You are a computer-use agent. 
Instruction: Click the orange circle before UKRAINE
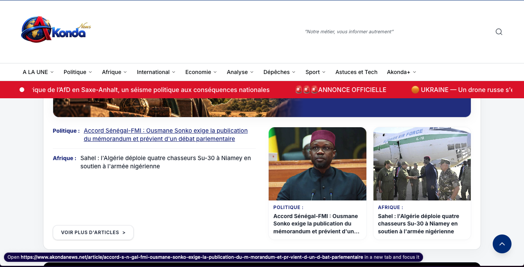click(x=415, y=90)
